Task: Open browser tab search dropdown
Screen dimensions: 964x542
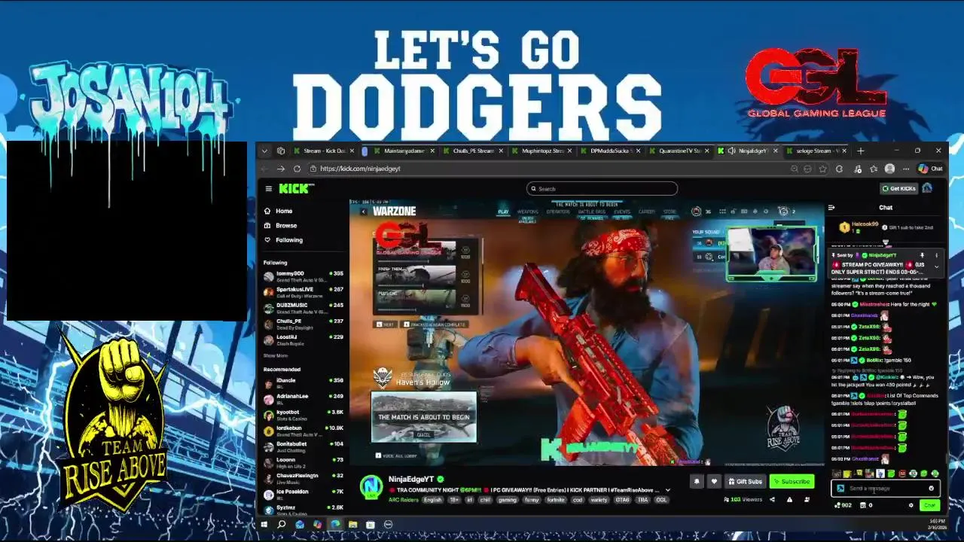Action: click(264, 151)
